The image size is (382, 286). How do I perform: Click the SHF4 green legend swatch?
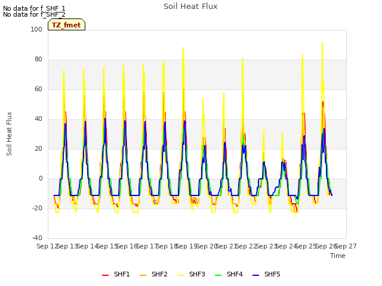click(218, 275)
